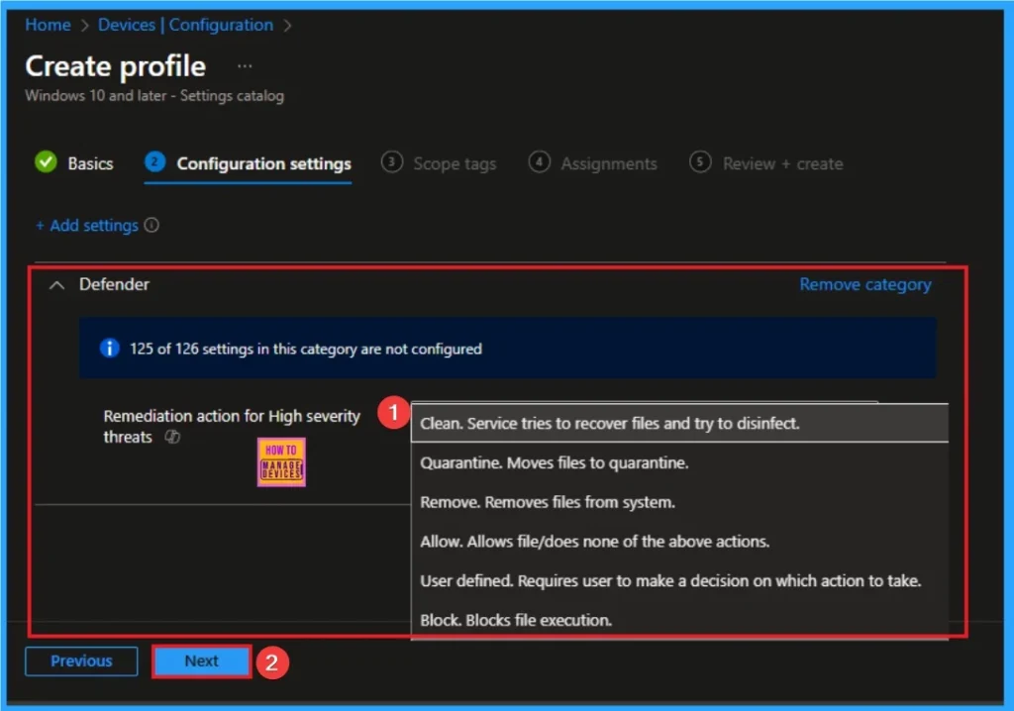Click the Next button
This screenshot has width=1014, height=711.
click(x=201, y=661)
